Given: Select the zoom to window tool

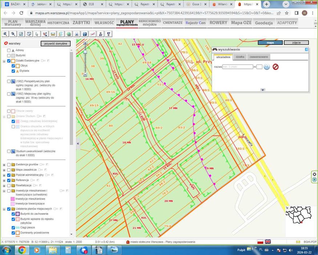Looking at the screenshot, I should (29, 34).
